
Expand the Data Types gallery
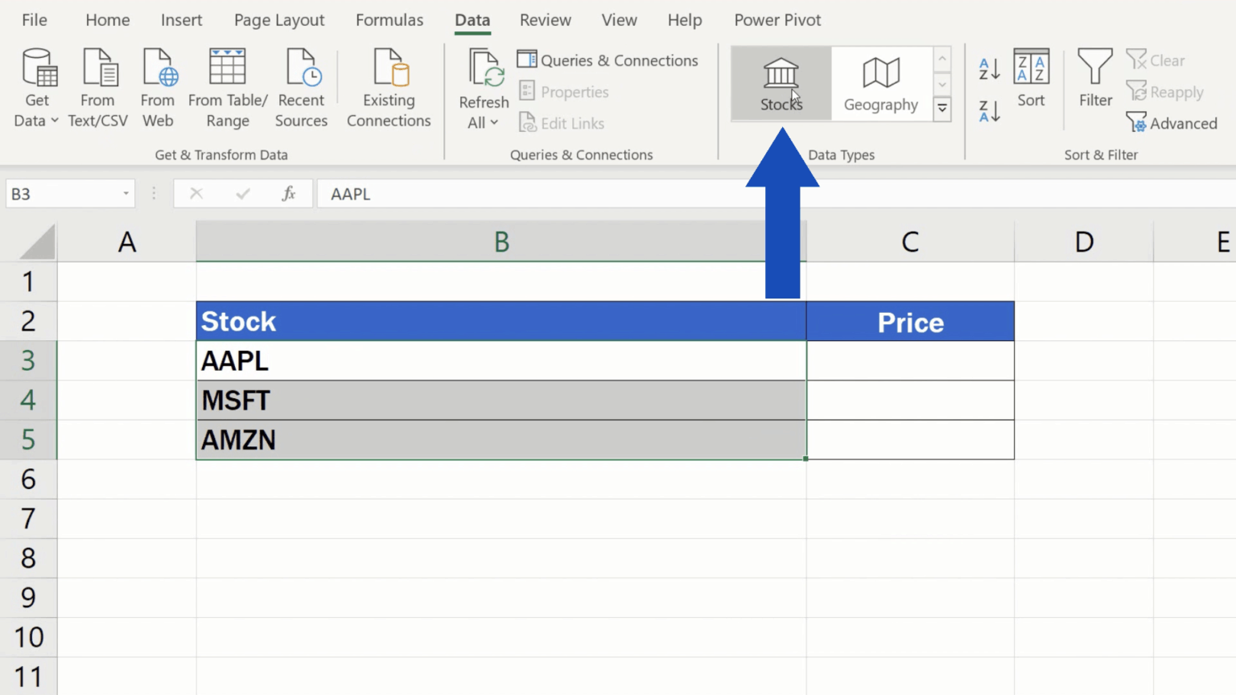click(941, 109)
